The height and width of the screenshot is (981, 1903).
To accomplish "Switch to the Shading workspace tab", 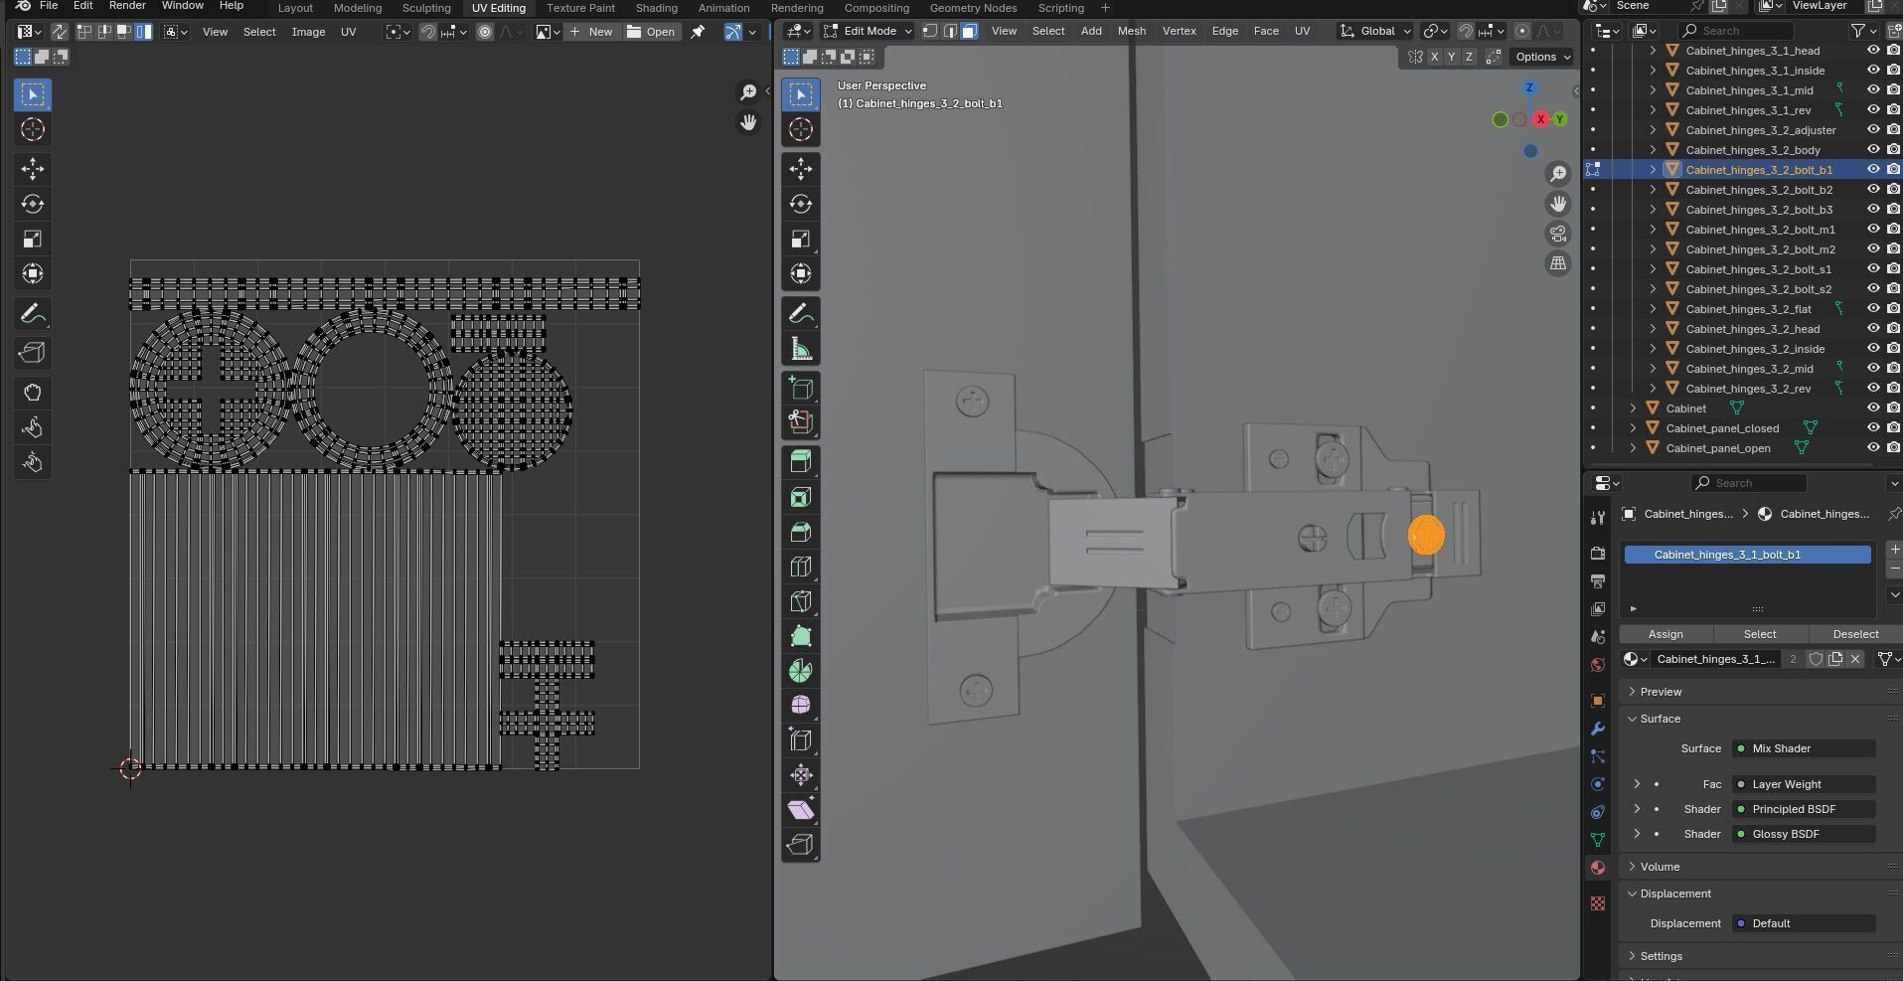I will 657,8.
